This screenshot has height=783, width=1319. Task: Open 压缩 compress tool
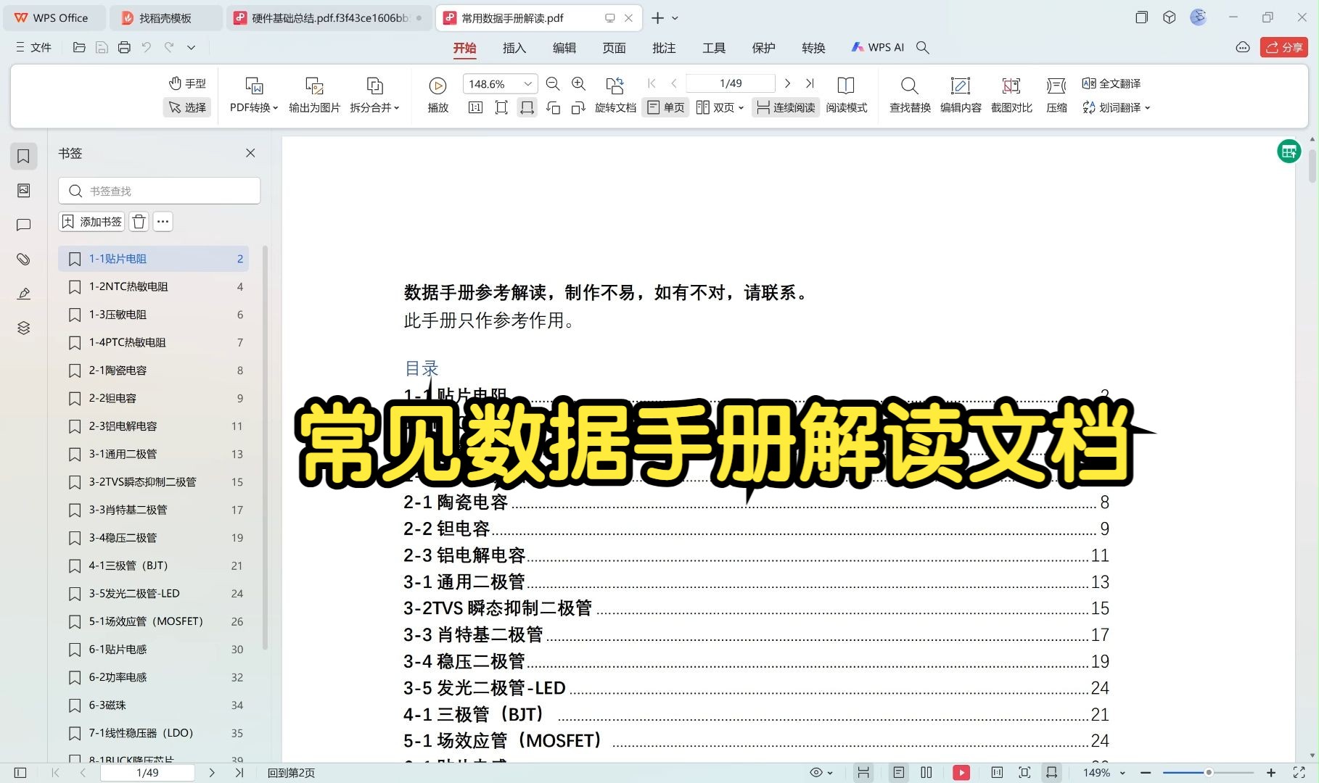pos(1056,95)
